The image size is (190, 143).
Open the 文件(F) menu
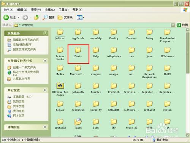(8, 10)
